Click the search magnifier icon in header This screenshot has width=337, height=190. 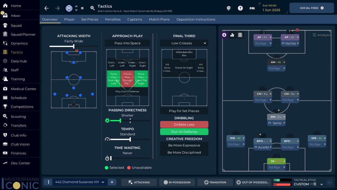coord(92,8)
